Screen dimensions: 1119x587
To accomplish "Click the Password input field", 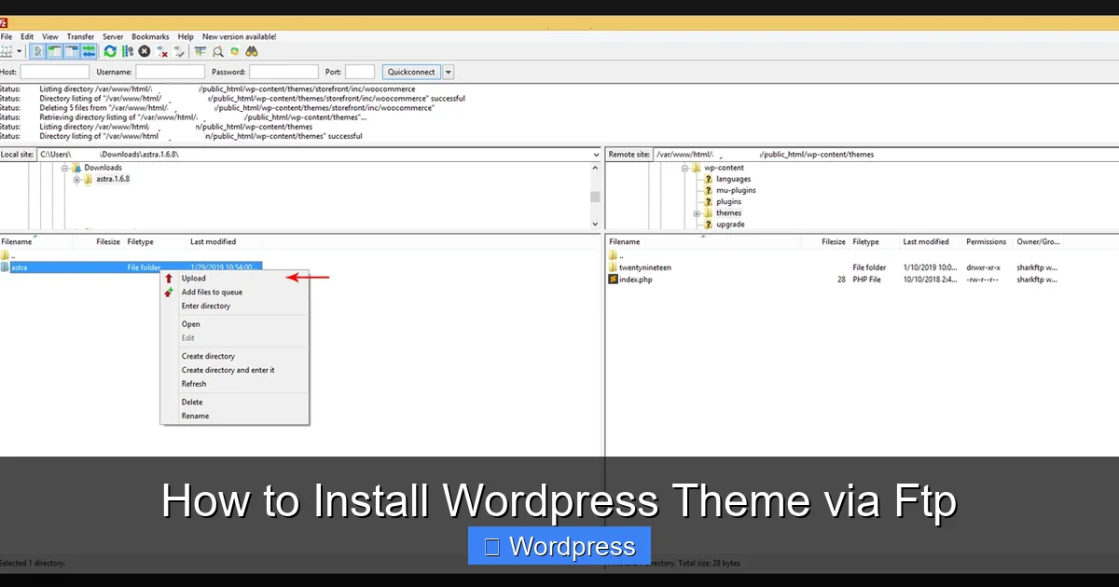I will [x=283, y=72].
